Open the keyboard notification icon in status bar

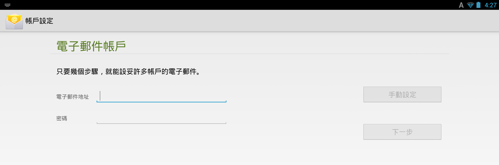click(8, 5)
